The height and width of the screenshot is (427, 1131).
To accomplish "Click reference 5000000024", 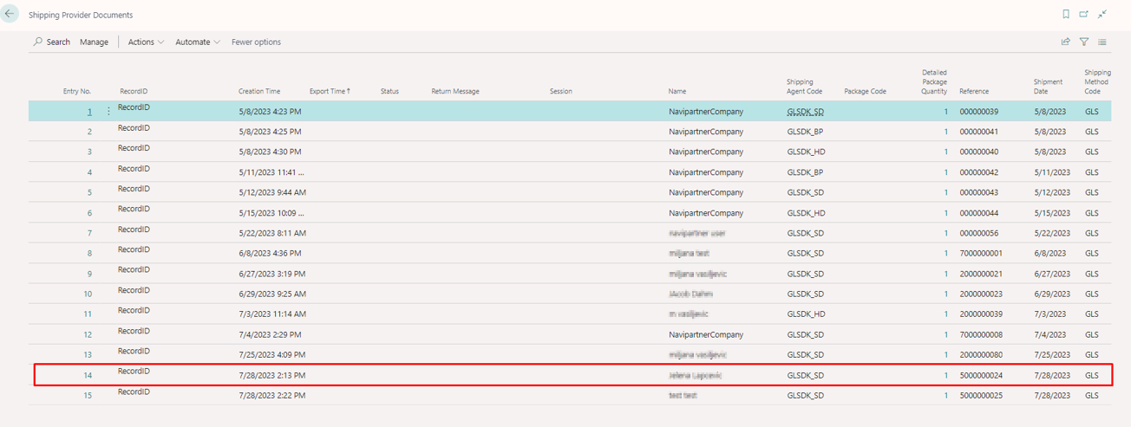I will coord(981,376).
